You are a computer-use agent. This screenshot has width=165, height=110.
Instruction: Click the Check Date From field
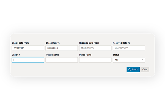coord(28,48)
